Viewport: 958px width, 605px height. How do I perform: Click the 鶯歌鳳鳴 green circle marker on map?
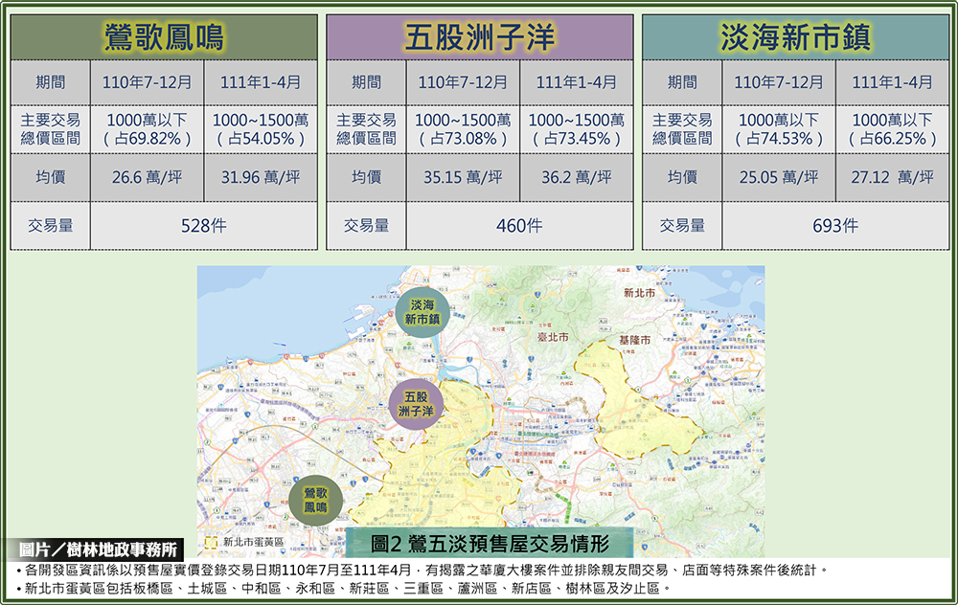316,499
